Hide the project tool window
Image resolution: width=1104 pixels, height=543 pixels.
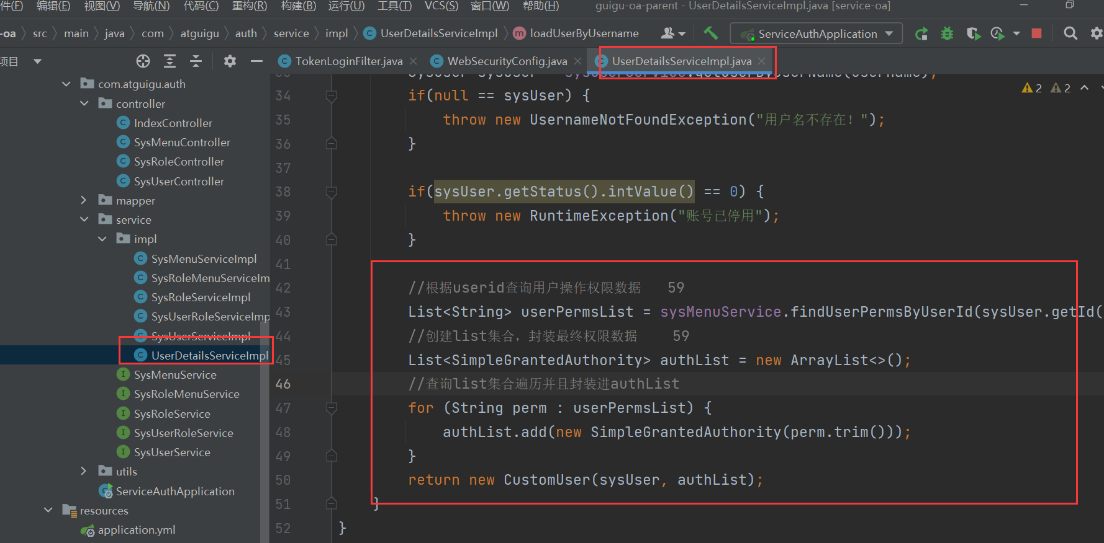click(x=256, y=61)
